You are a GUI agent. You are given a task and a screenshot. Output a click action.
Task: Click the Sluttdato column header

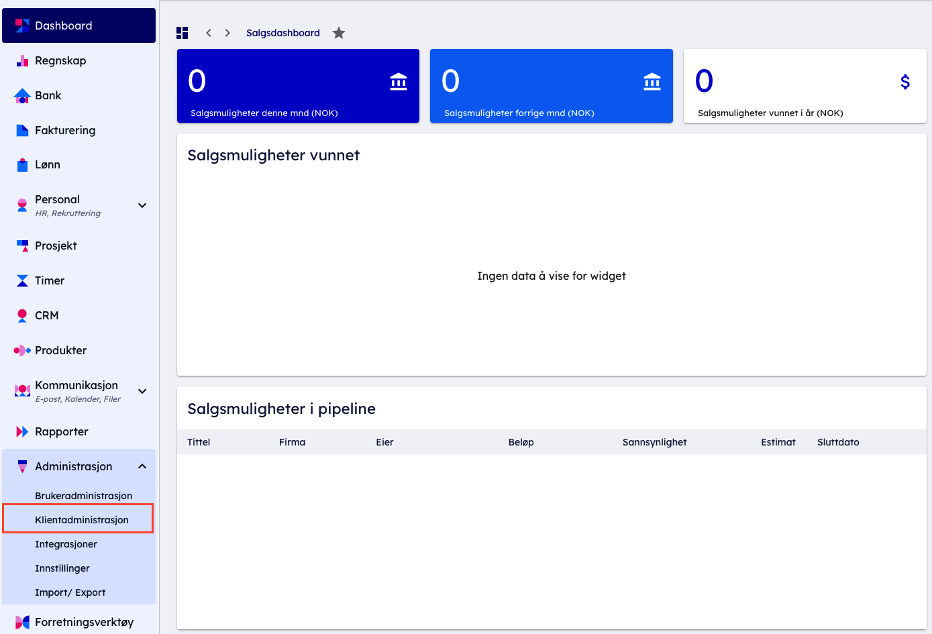pos(838,442)
